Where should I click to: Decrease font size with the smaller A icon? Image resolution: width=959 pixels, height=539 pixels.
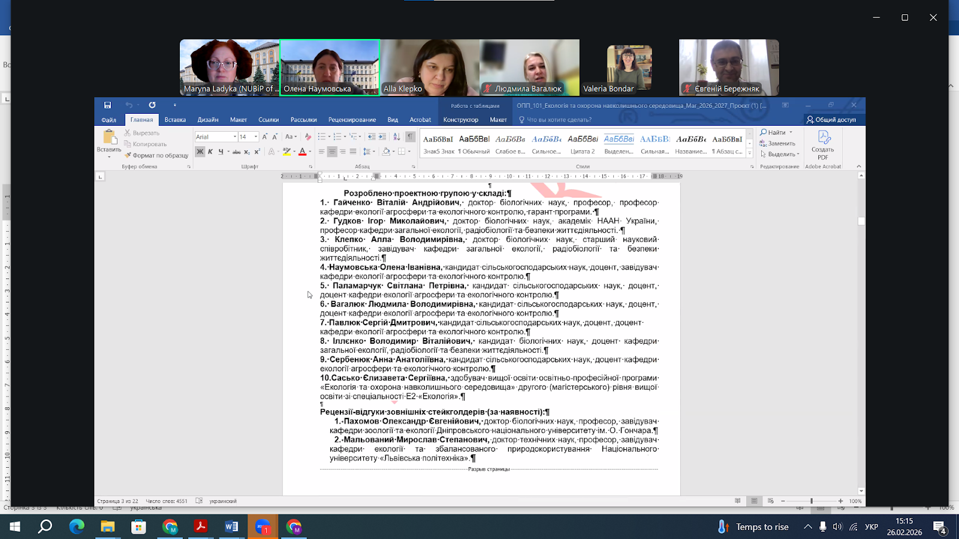point(275,137)
